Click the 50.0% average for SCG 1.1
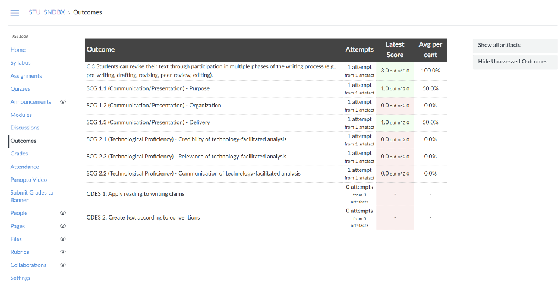 (430, 88)
